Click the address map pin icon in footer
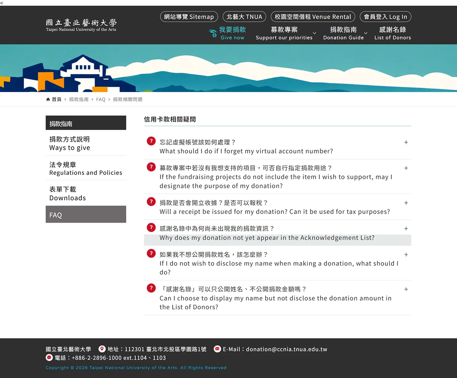Viewport: 457px width, 378px height. pyautogui.click(x=102, y=349)
